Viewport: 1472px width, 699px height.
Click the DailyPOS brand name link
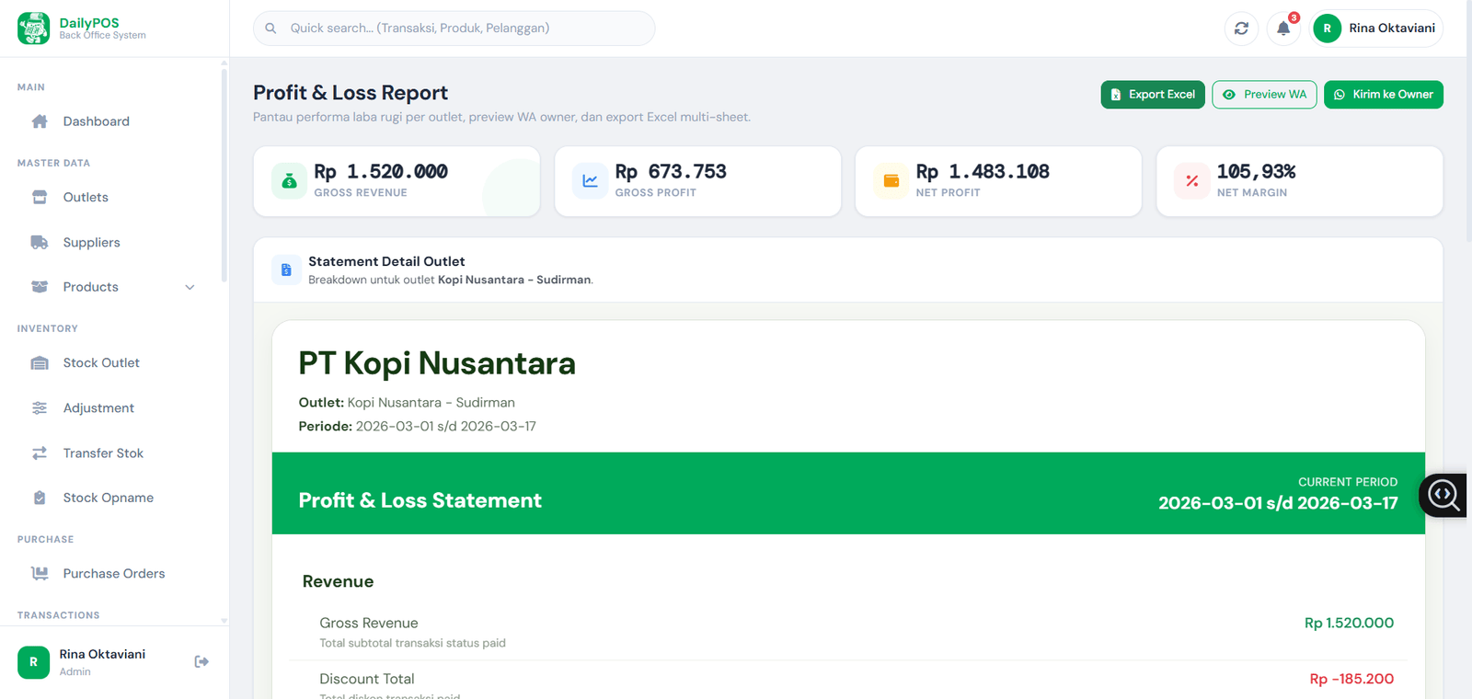coord(89,23)
